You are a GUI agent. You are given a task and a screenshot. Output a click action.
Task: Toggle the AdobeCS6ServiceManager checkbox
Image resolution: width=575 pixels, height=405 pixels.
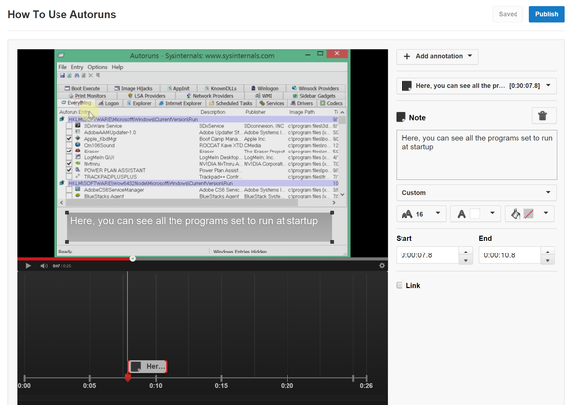tap(69, 190)
